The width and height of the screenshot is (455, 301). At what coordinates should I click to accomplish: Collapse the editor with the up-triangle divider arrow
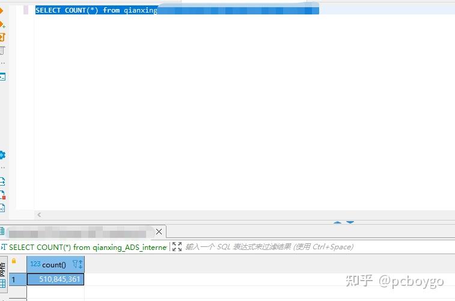[x=337, y=222]
